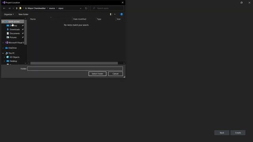Screen dimensions: 253x142
Task: Sort by Date modified column
Action: point(80,19)
